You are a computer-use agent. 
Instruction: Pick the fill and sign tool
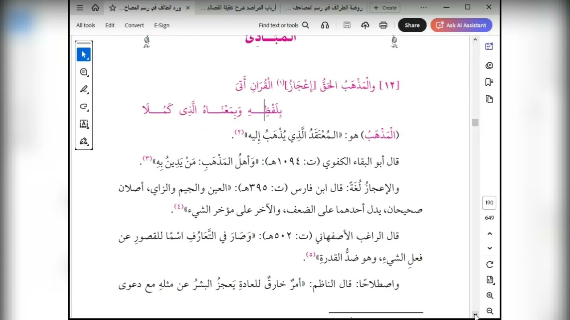[84, 141]
